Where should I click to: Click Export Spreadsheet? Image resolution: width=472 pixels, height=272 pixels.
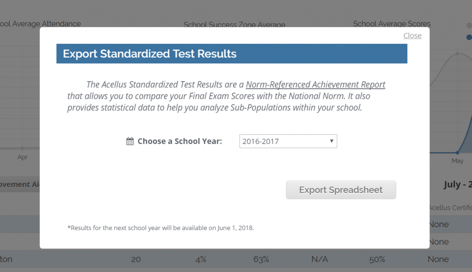pos(341,190)
